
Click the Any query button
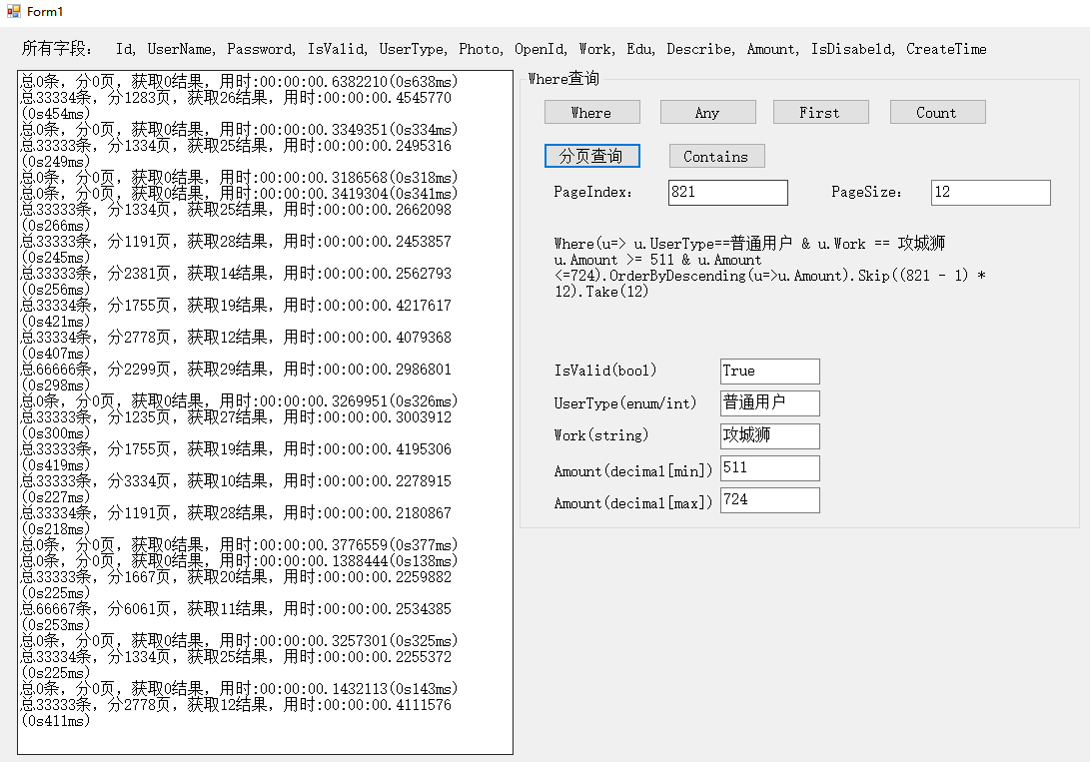click(707, 113)
